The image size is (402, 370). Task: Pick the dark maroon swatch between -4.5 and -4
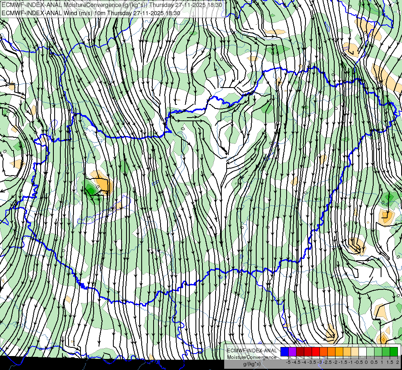coord(300,351)
